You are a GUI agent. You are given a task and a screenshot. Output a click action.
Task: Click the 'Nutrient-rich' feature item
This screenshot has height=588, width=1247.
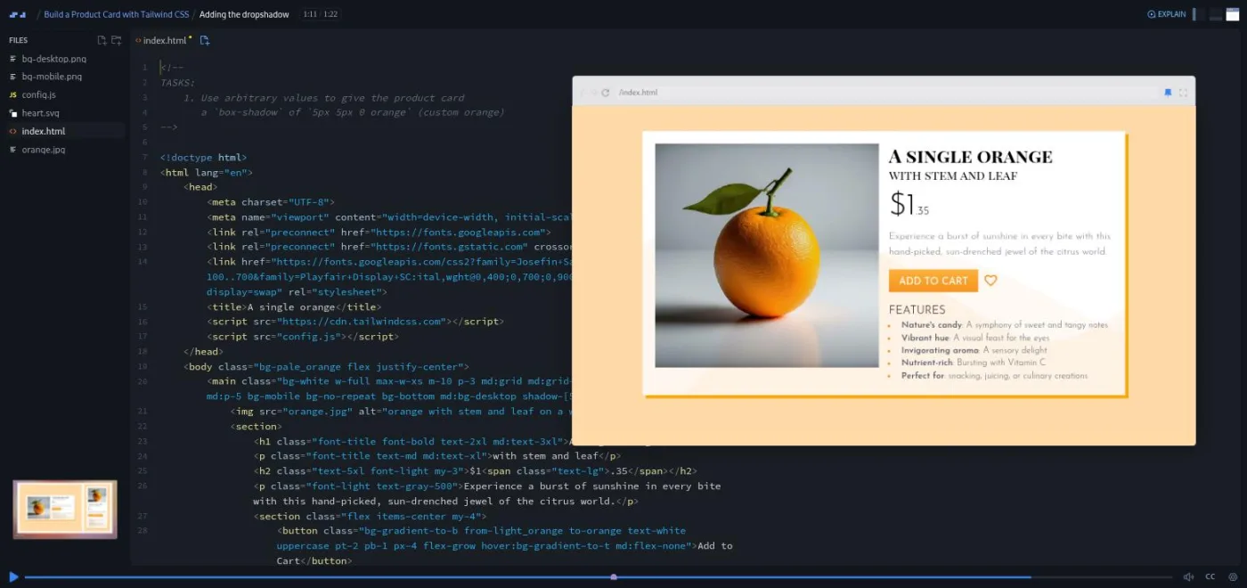tap(974, 363)
